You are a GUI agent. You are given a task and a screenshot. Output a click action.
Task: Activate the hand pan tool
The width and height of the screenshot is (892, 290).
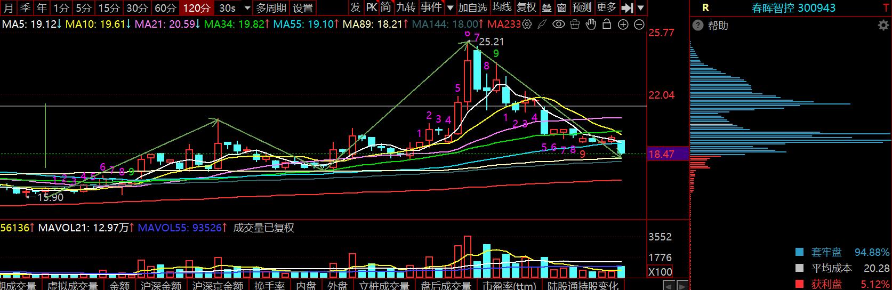click(591, 25)
